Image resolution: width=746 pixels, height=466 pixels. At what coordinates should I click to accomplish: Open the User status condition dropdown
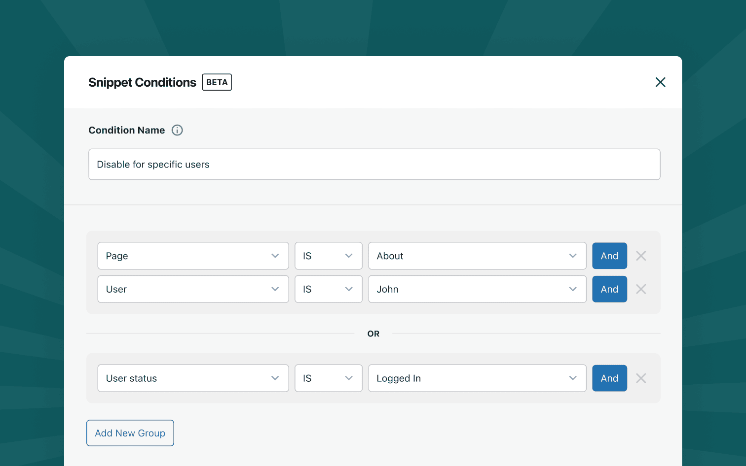[193, 378]
